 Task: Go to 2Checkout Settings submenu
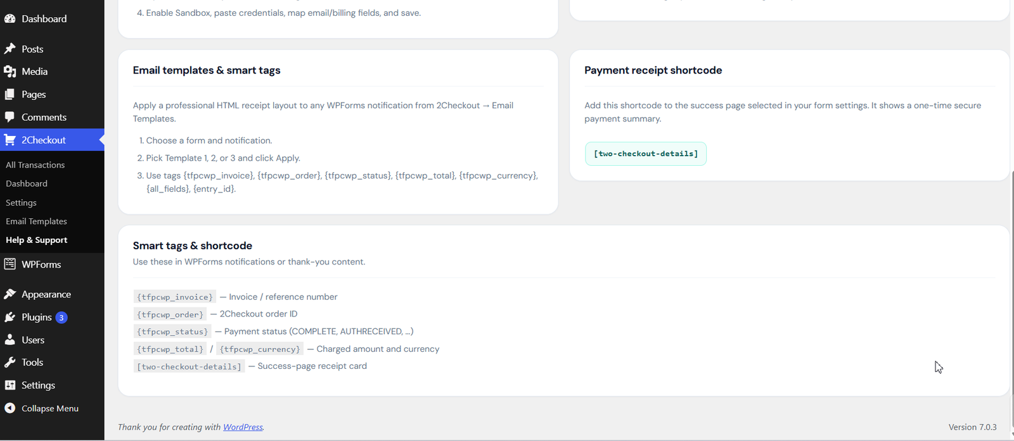(21, 202)
